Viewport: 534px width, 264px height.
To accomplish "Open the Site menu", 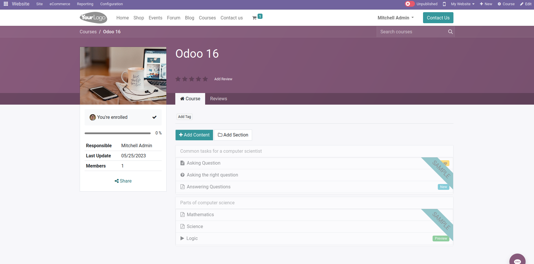I will point(39,4).
